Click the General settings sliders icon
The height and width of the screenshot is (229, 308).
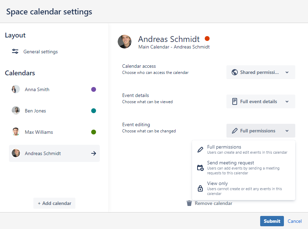tap(15, 52)
